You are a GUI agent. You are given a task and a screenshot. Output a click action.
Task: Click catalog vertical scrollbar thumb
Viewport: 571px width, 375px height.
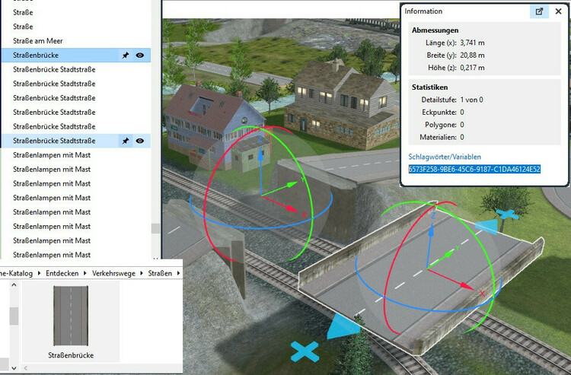tap(14, 316)
